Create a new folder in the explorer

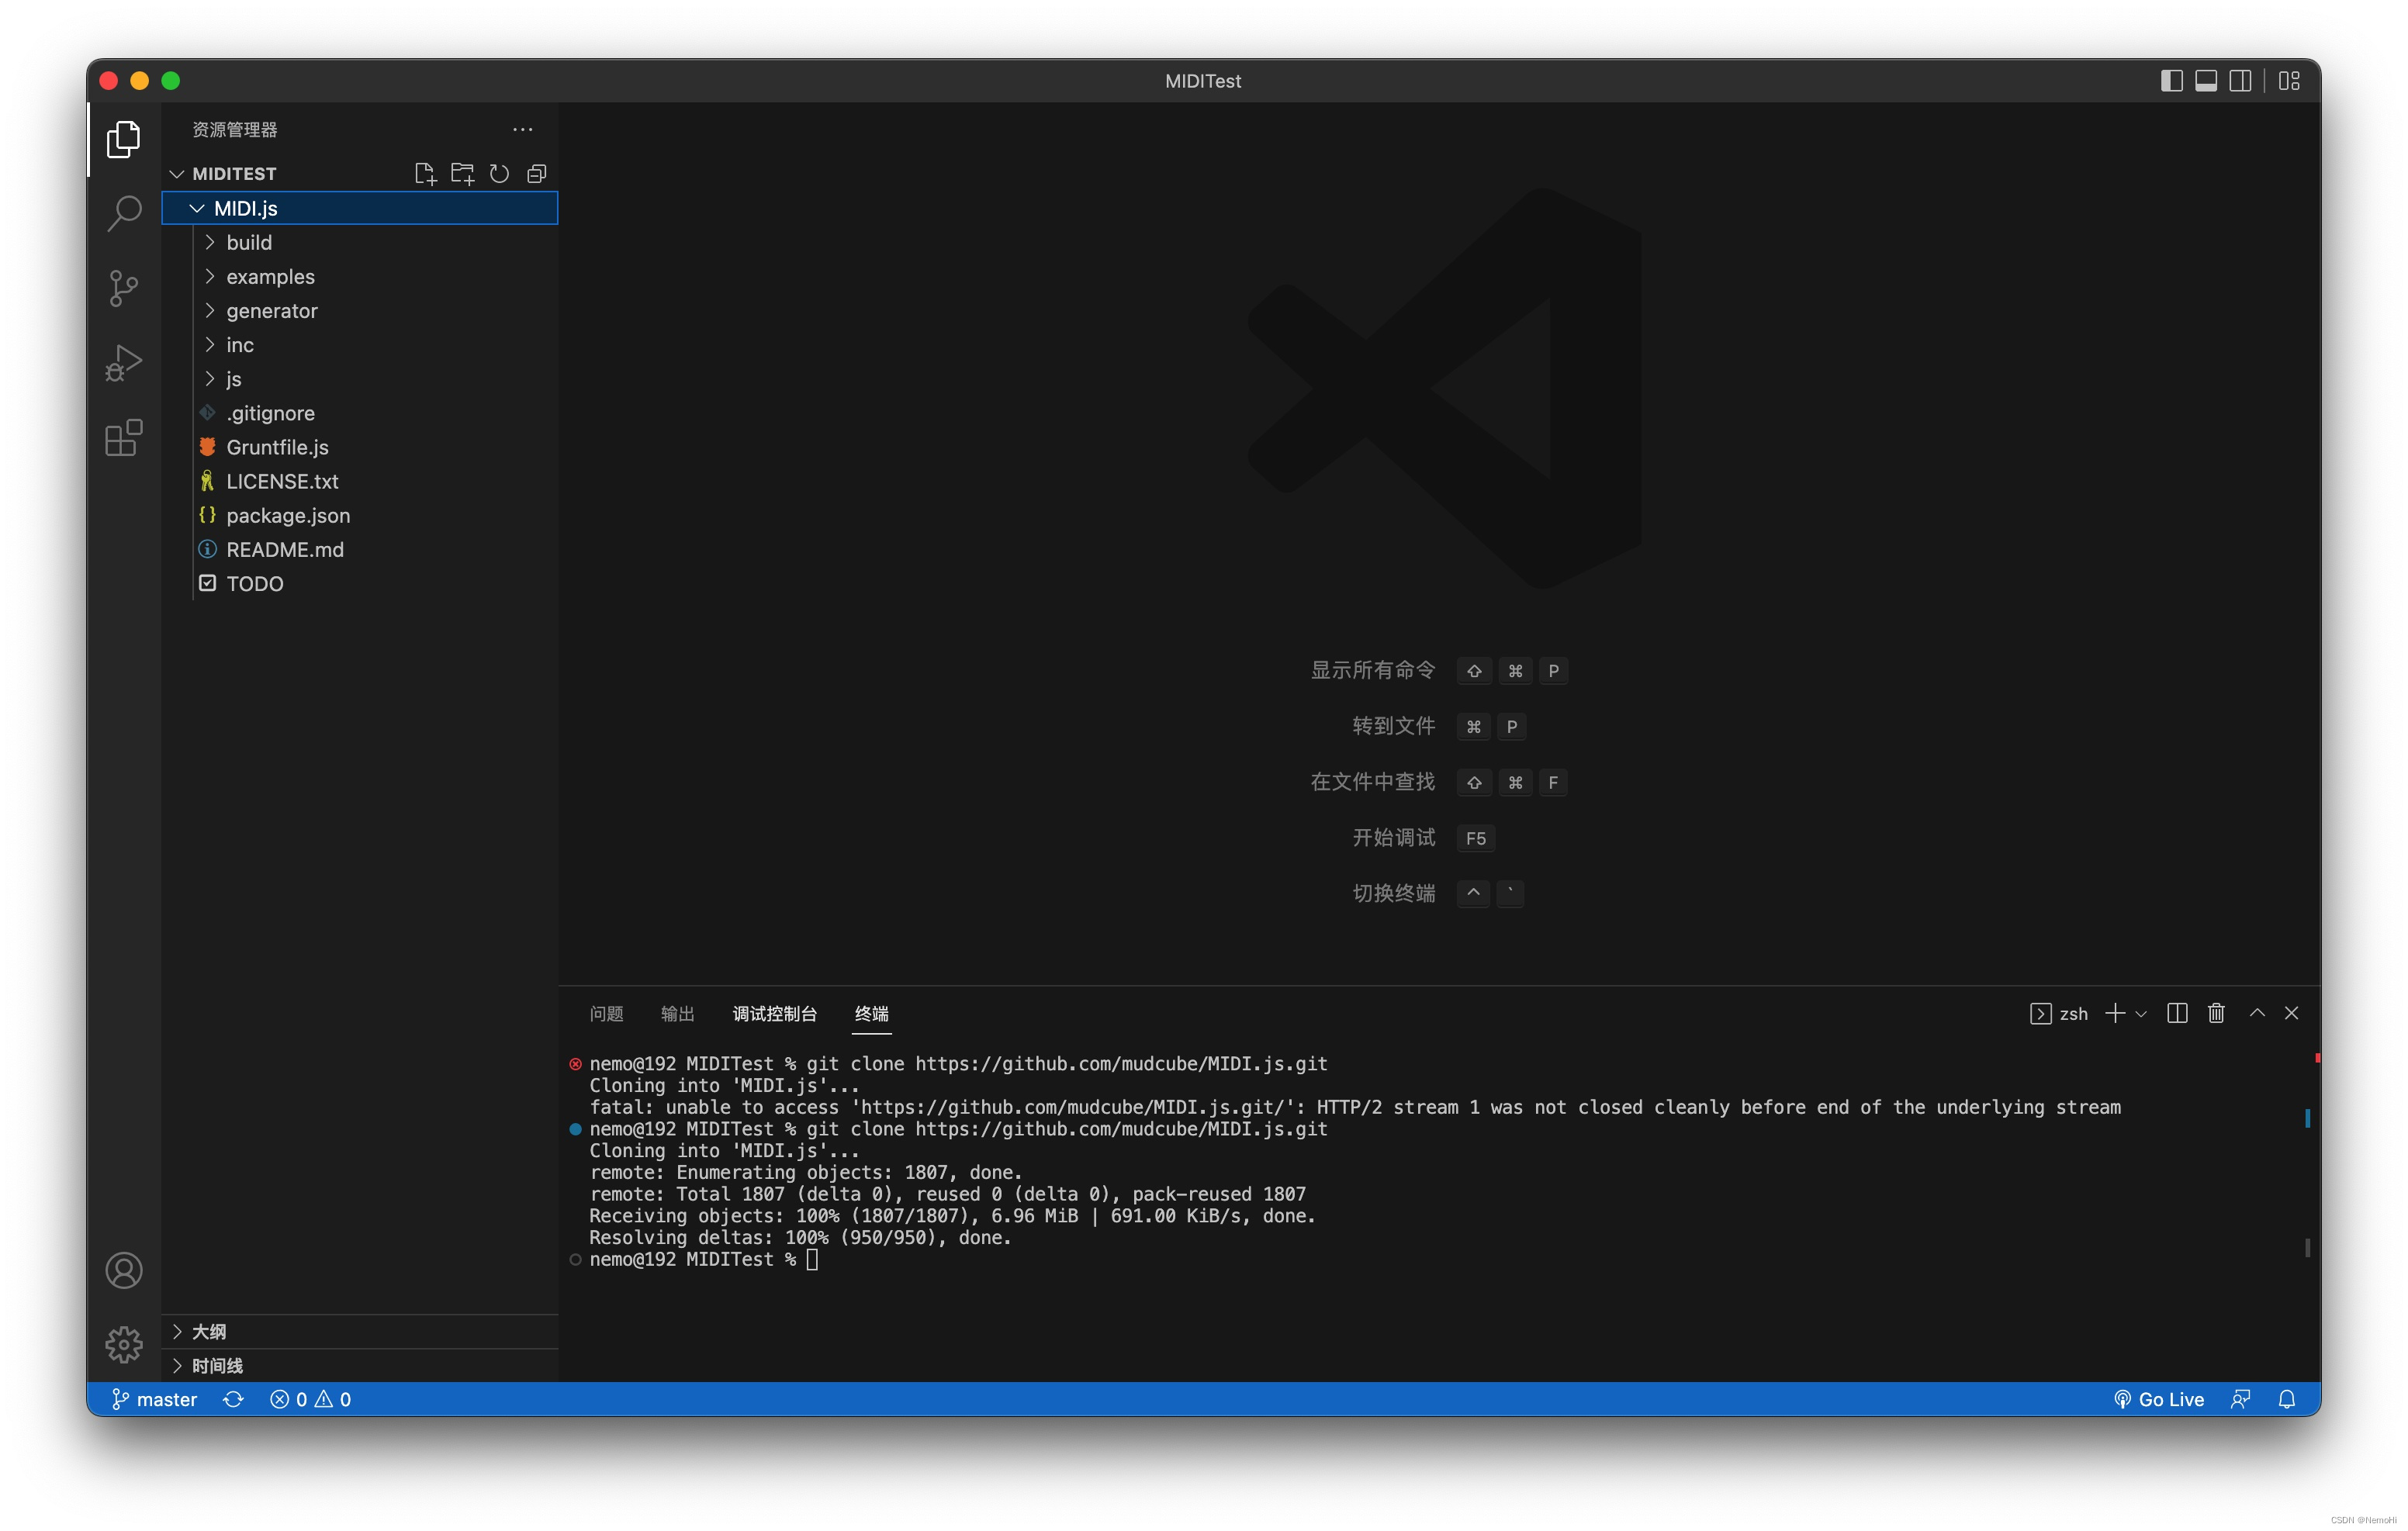462,173
